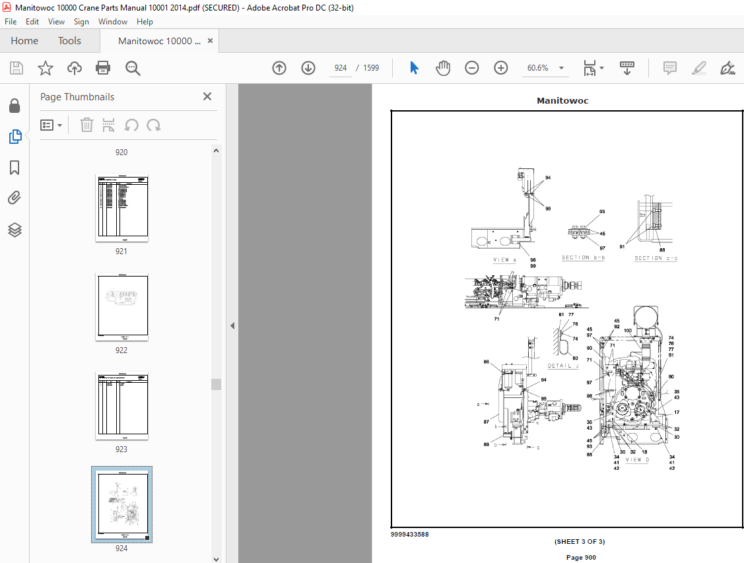Image resolution: width=744 pixels, height=563 pixels.
Task: Open thumbnail options dropdown menu
Action: pos(51,125)
